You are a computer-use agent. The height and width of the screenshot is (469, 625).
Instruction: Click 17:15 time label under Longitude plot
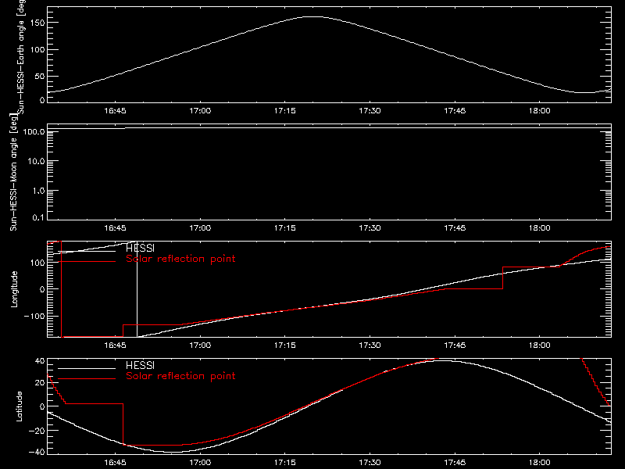click(285, 345)
